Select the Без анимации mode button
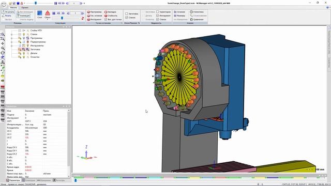Screen dimensions: 331x186 pos(25,12)
